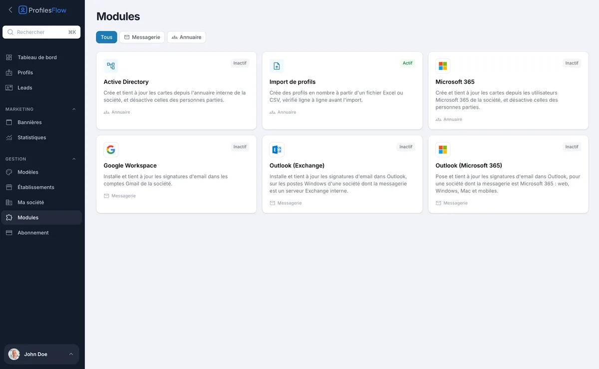This screenshot has width=599, height=369.
Task: Click the Ma société building icon
Action: coord(9,202)
